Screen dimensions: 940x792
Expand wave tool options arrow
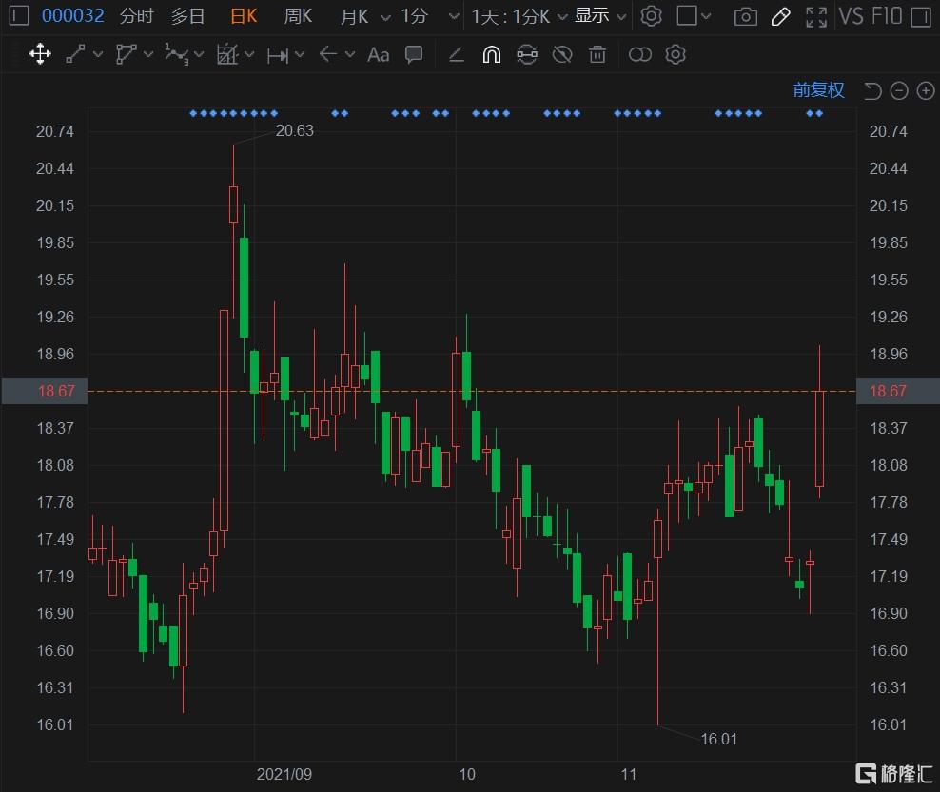click(x=199, y=54)
